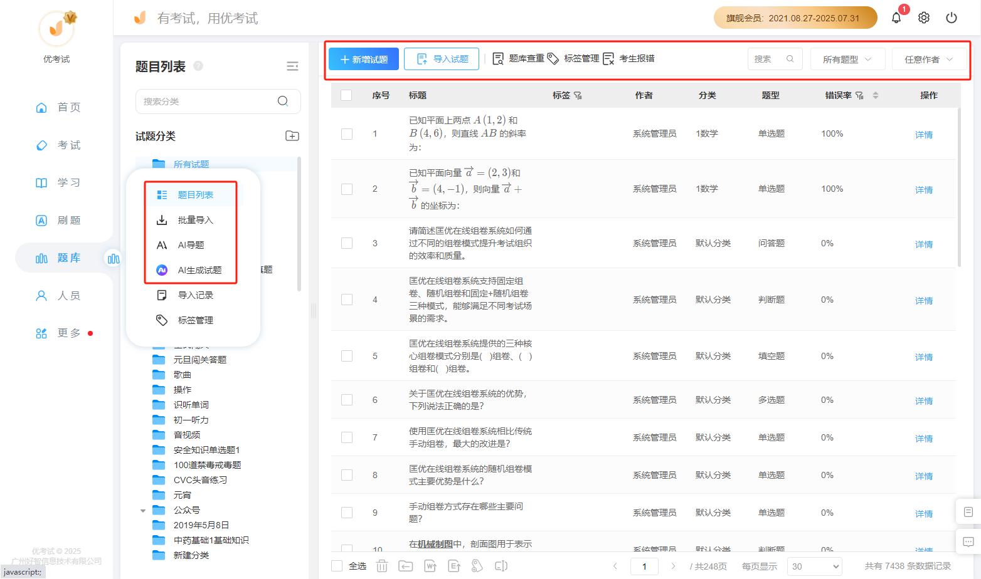Click the 题库查重 toolbar item
The height and width of the screenshot is (579, 981).
point(518,58)
